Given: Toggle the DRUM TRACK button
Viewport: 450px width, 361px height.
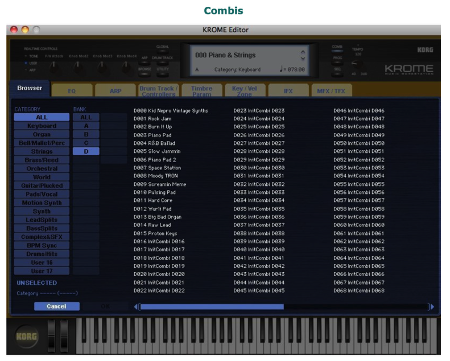Looking at the screenshot, I should pyautogui.click(x=163, y=63).
